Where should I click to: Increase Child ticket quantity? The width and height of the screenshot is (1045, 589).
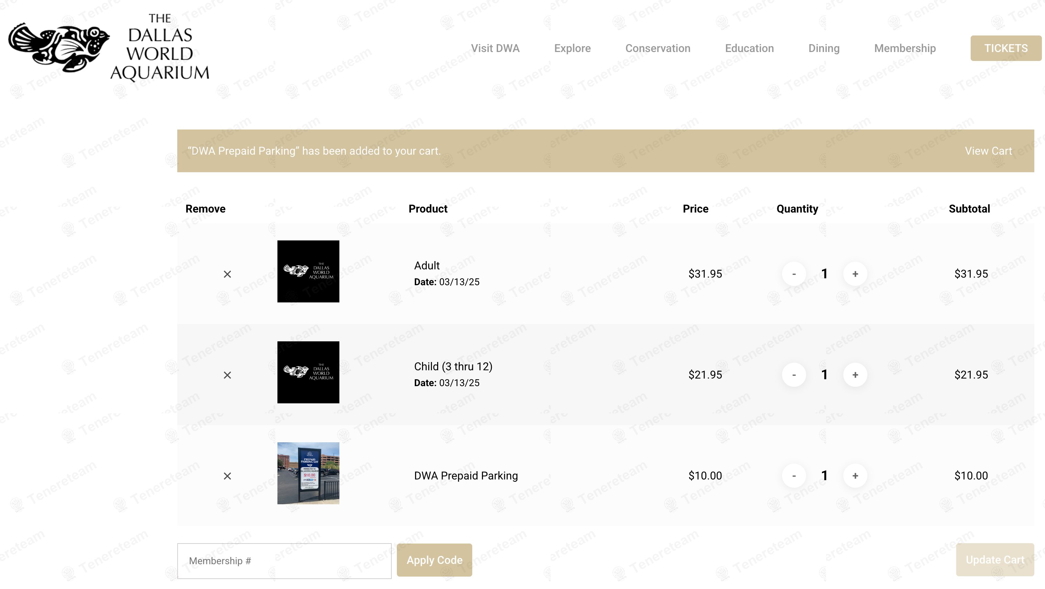pos(855,375)
